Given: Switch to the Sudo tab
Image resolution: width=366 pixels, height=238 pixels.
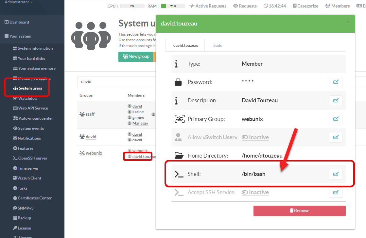Looking at the screenshot, I should point(218,45).
